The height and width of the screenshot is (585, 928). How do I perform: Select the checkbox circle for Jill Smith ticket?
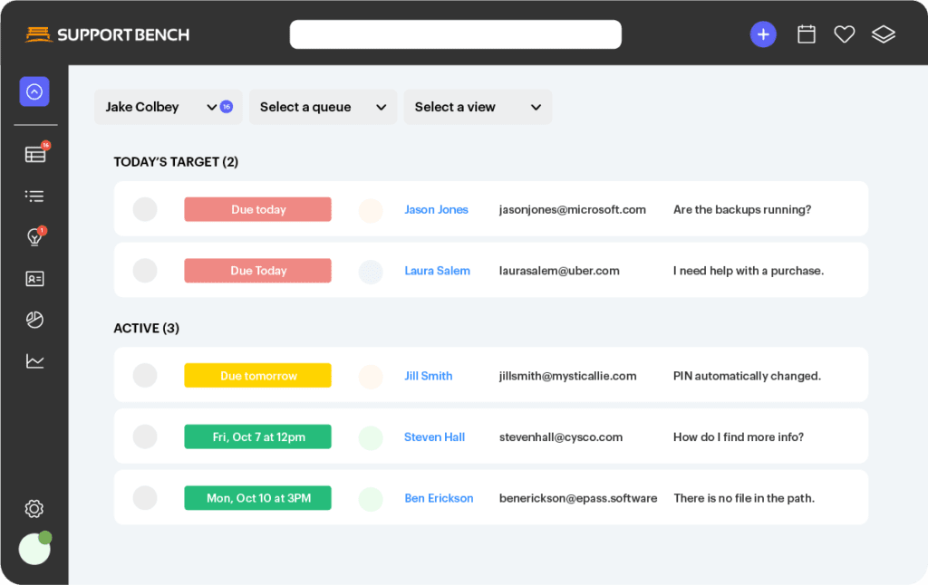(x=145, y=376)
